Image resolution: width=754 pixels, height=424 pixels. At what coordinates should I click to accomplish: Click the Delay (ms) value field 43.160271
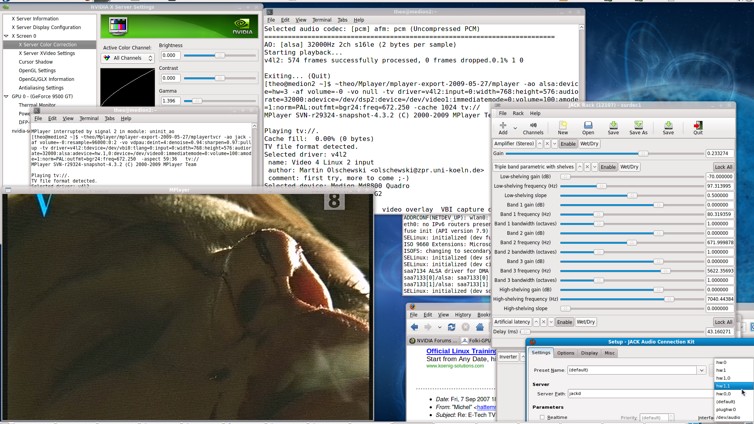720,332
